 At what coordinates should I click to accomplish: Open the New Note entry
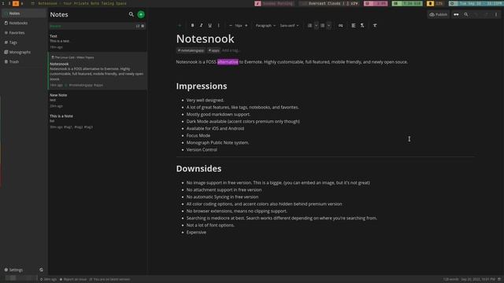tap(98, 100)
